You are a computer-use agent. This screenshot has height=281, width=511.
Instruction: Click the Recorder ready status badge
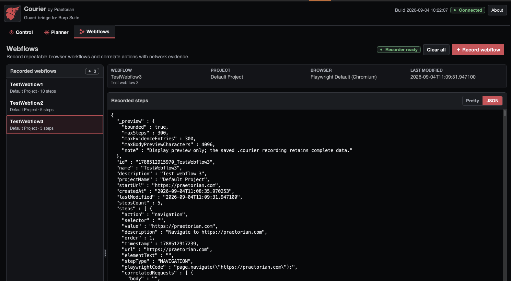[x=398, y=50]
